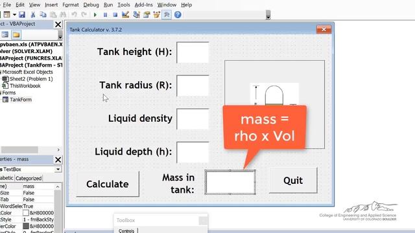Select Sheet2 (Problem 1) in project tree
The image size is (415, 233).
(31, 79)
